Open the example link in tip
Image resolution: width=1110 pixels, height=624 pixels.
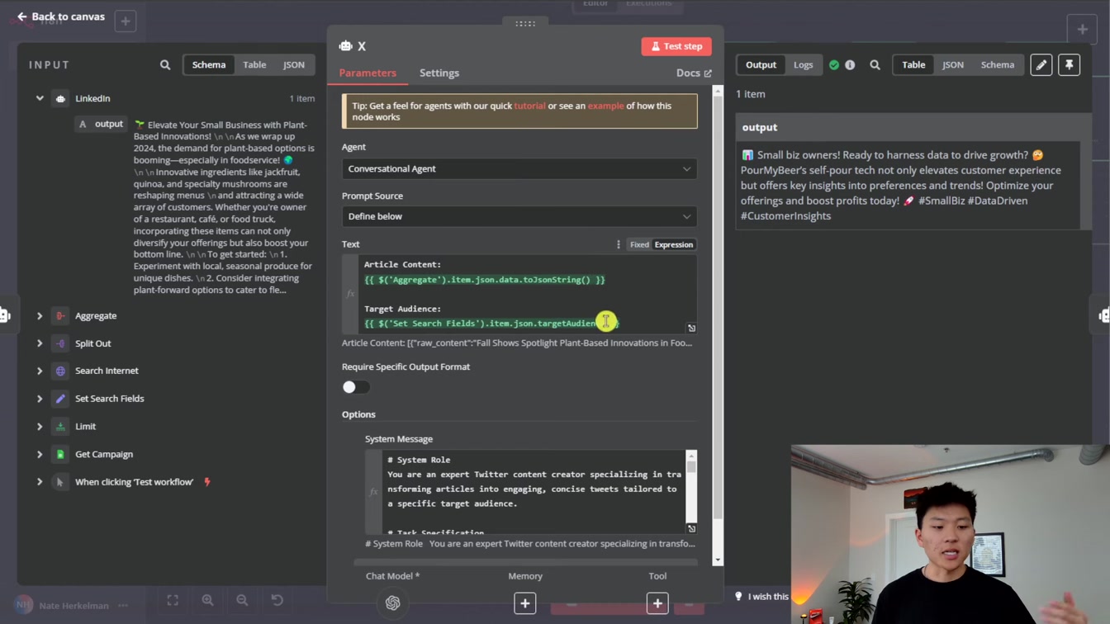coord(605,106)
